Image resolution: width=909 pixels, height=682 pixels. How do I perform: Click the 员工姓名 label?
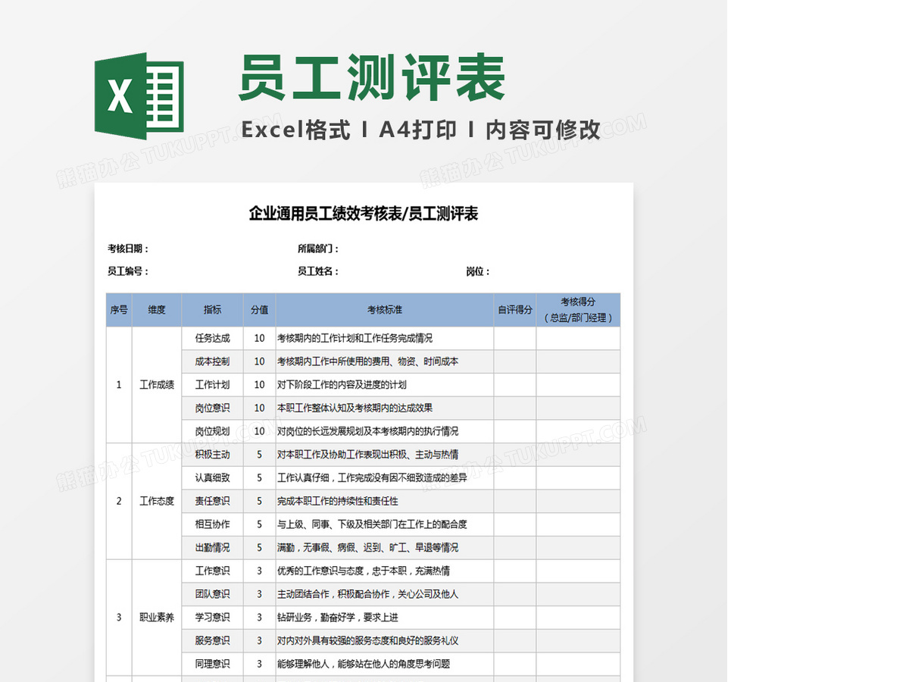[x=318, y=271]
